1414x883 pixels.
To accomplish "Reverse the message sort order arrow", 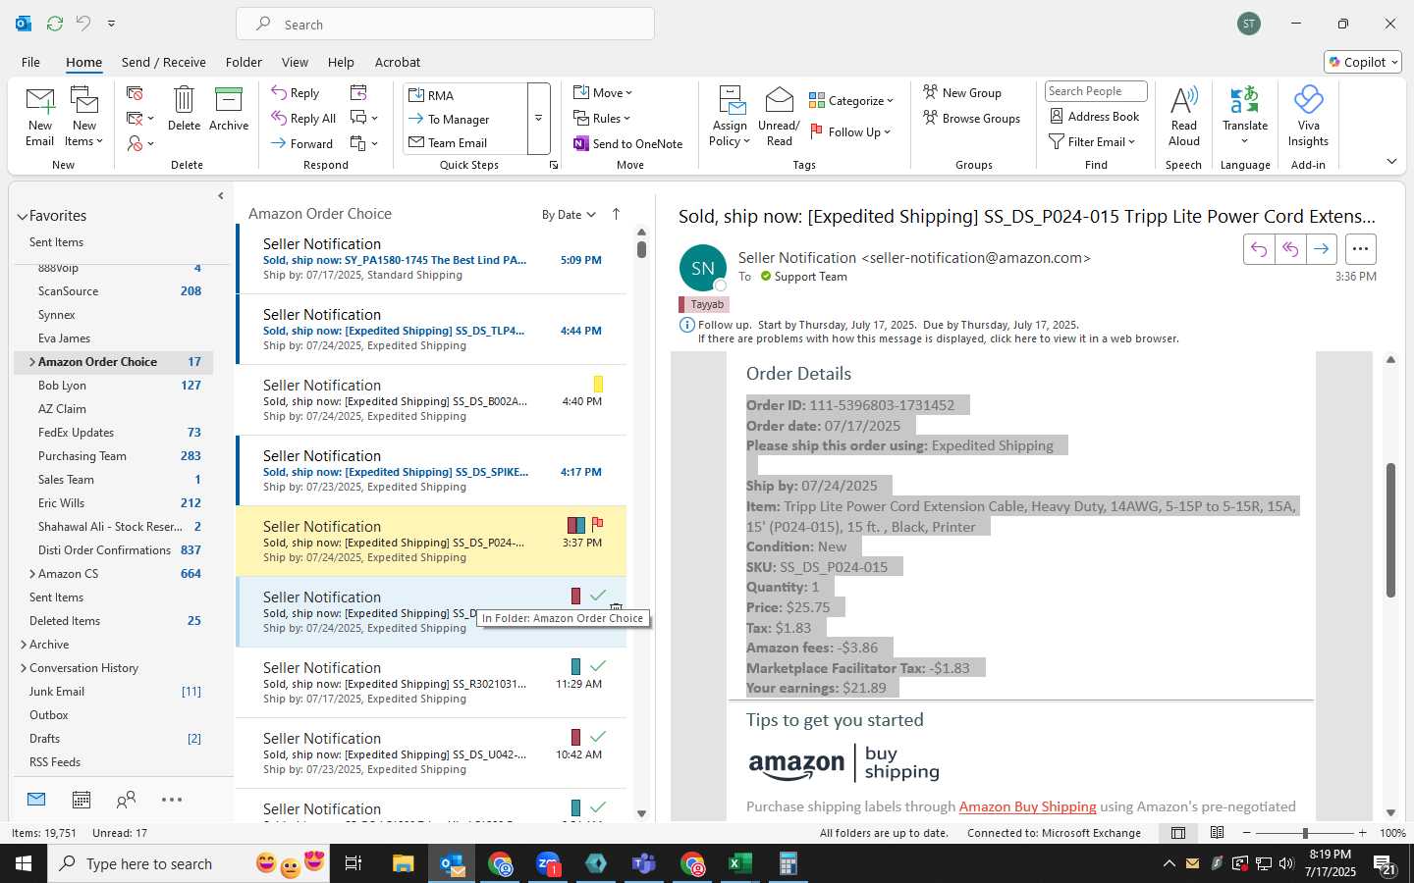I will point(616,214).
